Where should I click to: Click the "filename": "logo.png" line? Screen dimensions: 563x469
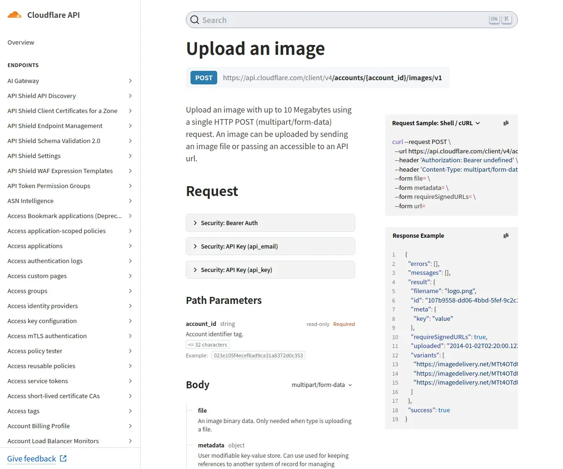pyautogui.click(x=443, y=291)
